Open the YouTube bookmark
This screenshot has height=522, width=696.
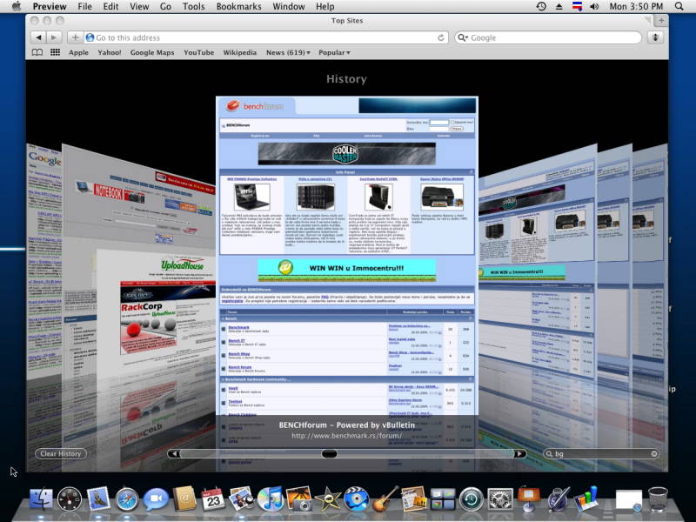click(199, 52)
